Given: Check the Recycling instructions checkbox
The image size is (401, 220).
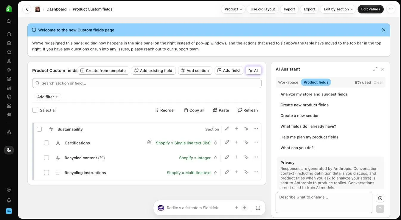Looking at the screenshot, I should (x=46, y=173).
